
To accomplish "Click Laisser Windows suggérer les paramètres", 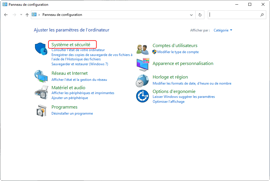I will (x=184, y=97).
